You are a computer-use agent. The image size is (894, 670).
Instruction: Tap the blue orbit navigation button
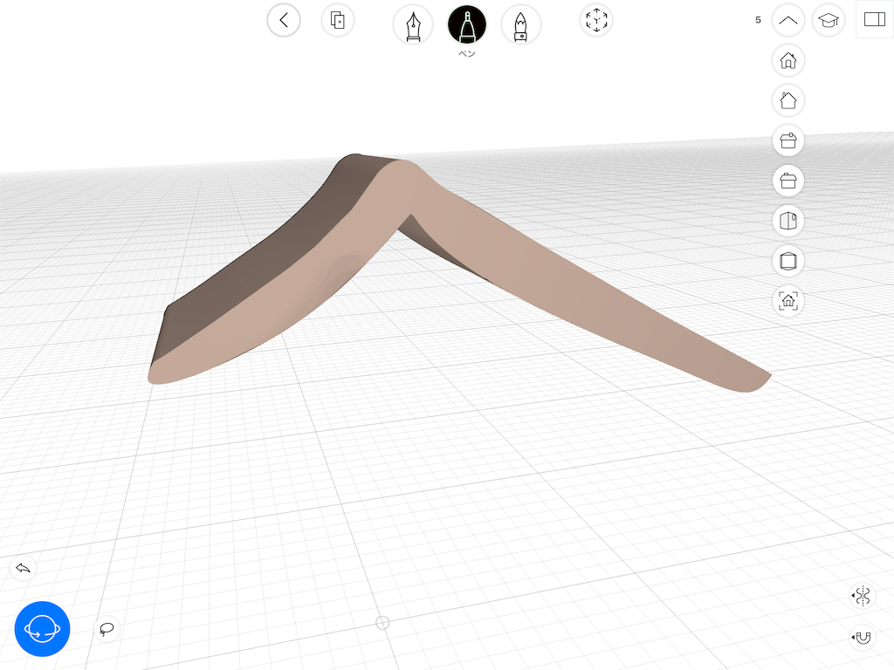pos(42,629)
